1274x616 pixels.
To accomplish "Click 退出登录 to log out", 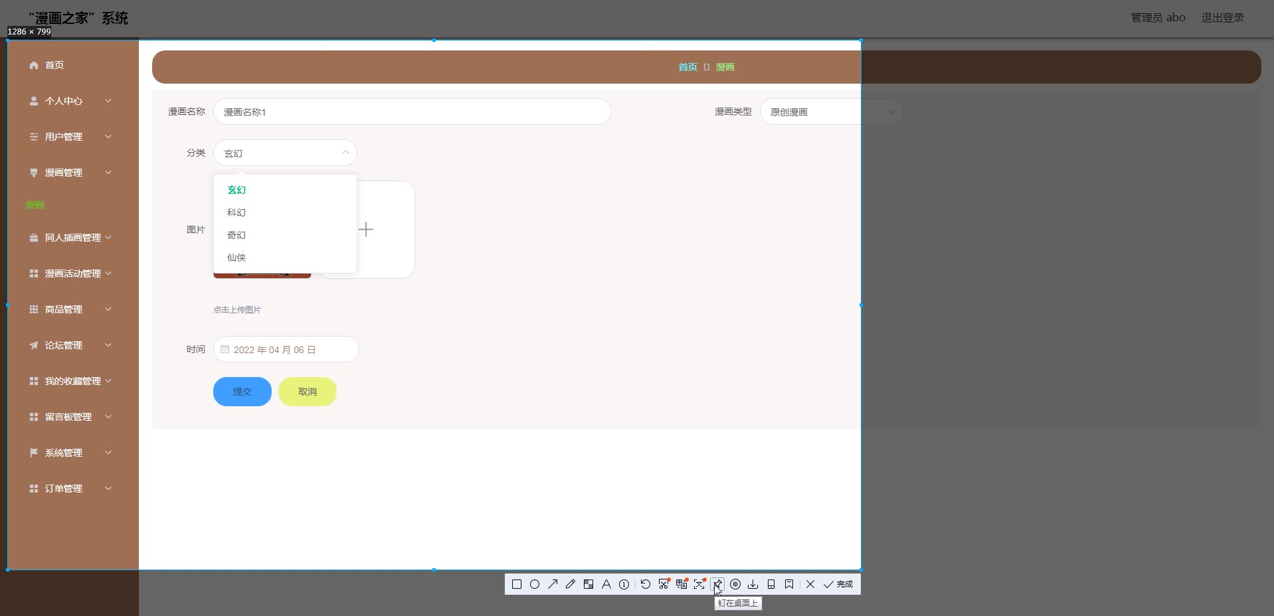I will (1223, 18).
